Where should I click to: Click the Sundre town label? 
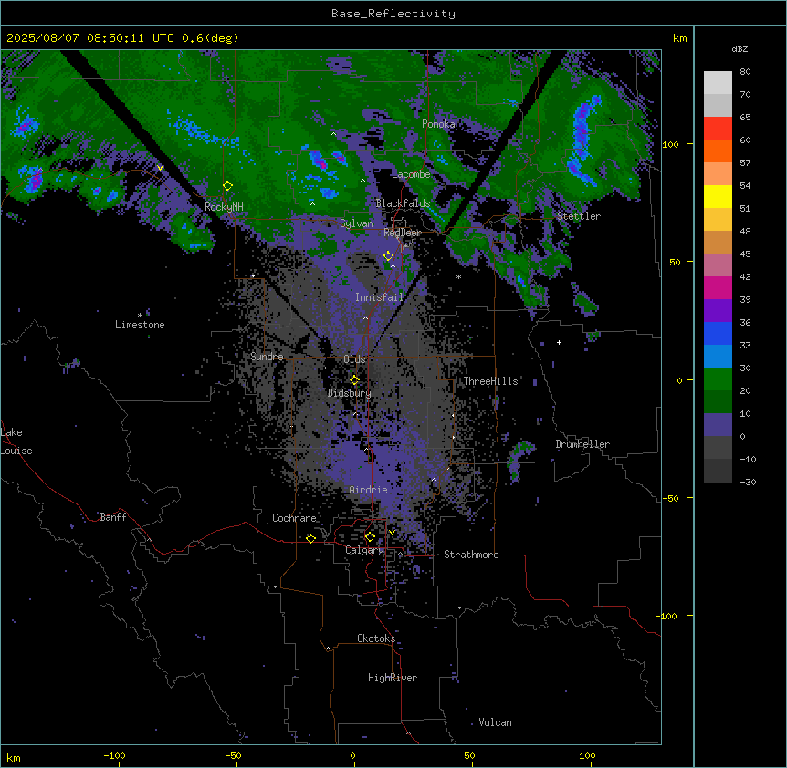pyautogui.click(x=267, y=357)
